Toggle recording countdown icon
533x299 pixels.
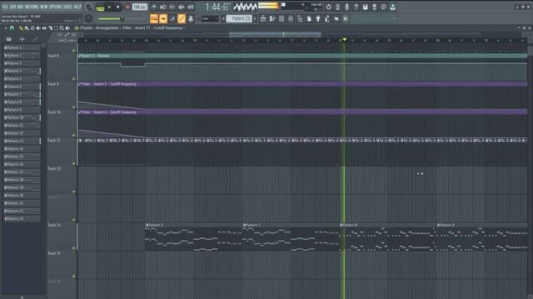(172, 7)
